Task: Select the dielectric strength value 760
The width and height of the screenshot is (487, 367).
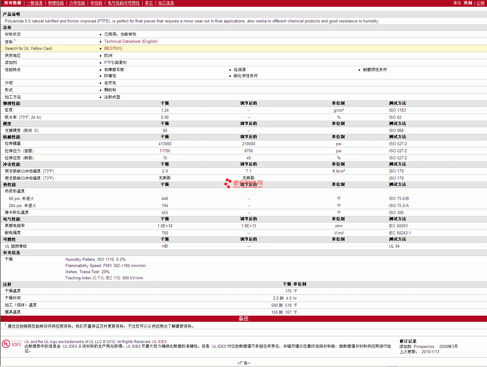Action: (x=165, y=233)
